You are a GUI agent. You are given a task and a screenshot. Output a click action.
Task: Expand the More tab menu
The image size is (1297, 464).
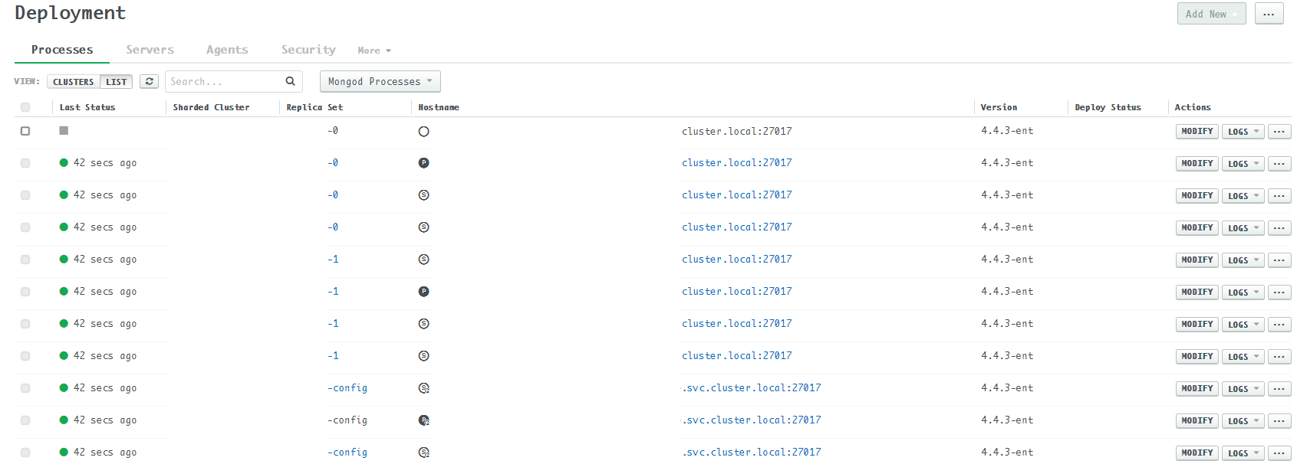(x=374, y=51)
